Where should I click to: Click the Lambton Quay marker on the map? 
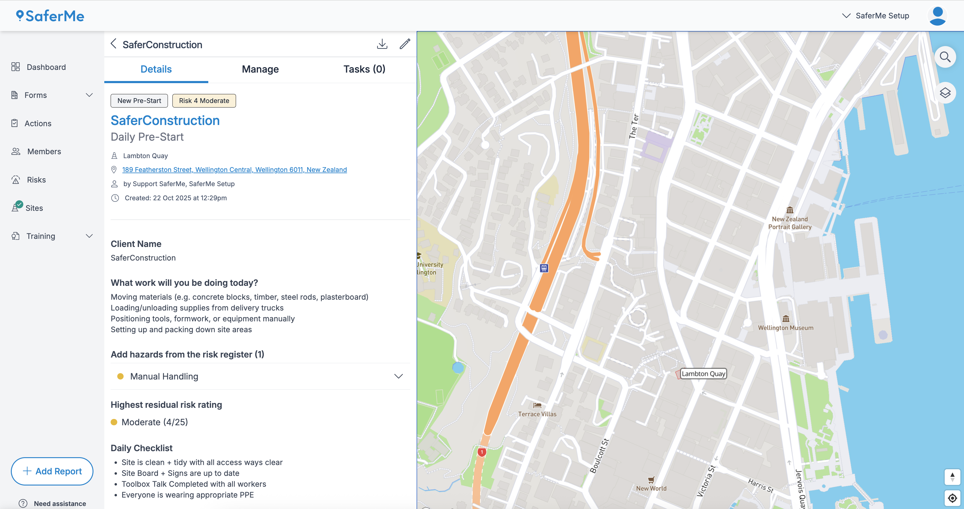(703, 373)
